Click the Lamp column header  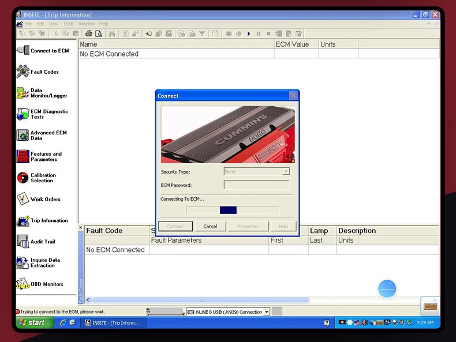tap(323, 231)
